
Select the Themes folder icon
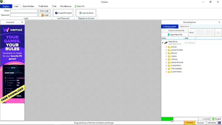click(169, 59)
